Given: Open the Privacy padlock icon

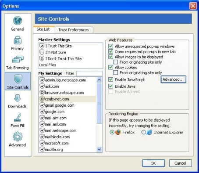Looking at the screenshot, I should tap(18, 40).
